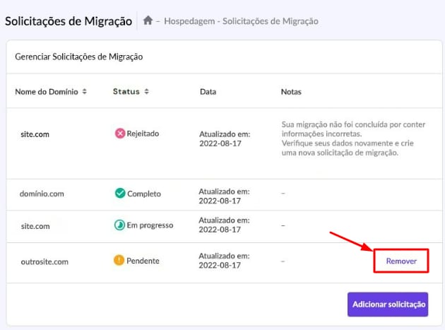Image resolution: width=445 pixels, height=330 pixels.
Task: Select the domínio.com domain name
Action: [x=43, y=194]
